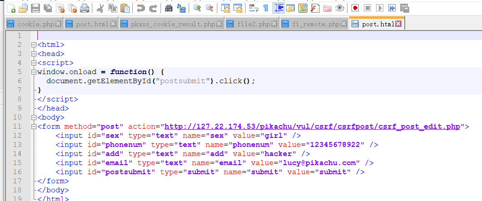Viewport: 482px width, 201px height.
Task: Collapse the <script> fold on line 4
Action: [x=34, y=63]
